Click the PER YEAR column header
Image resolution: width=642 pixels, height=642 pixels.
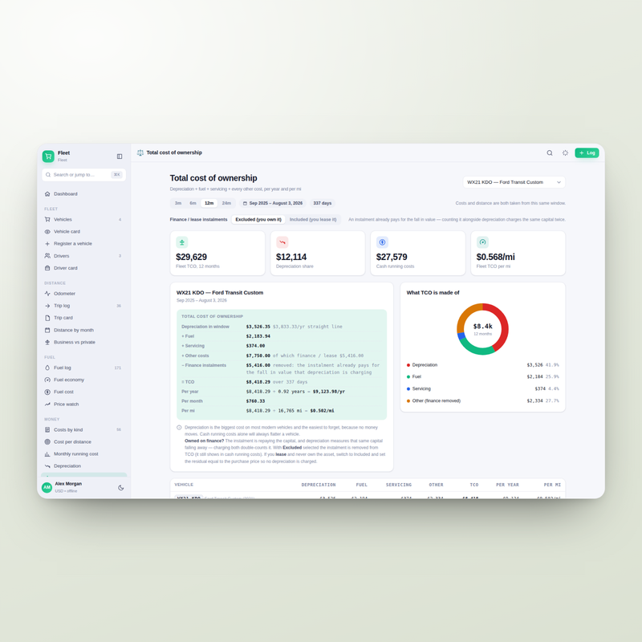[507, 485]
